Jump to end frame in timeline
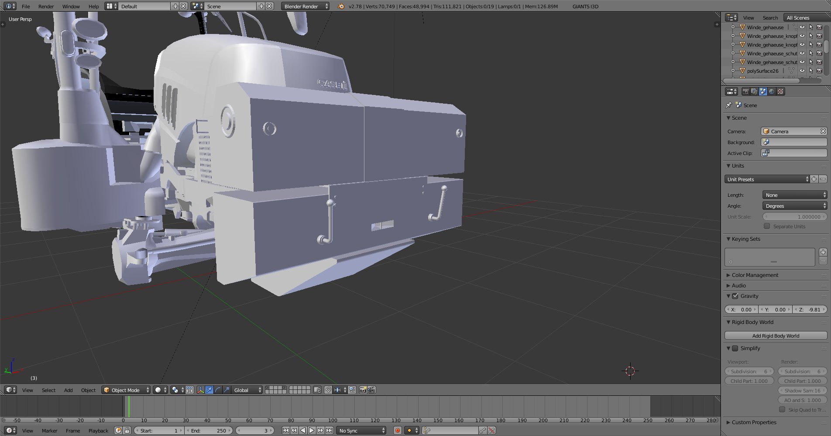 330,430
